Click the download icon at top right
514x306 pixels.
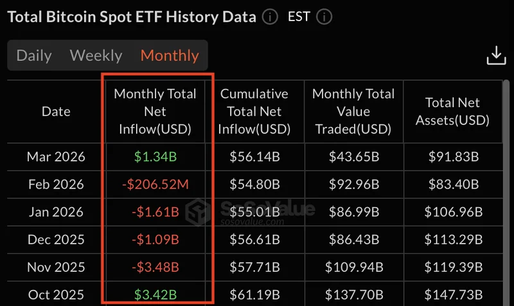point(495,56)
